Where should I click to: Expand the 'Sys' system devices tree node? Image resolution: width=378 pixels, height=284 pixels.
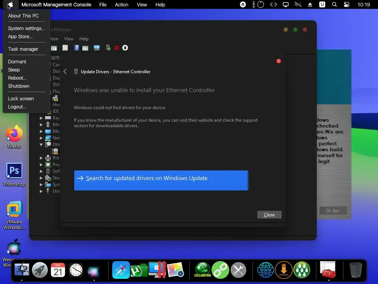[41, 185]
